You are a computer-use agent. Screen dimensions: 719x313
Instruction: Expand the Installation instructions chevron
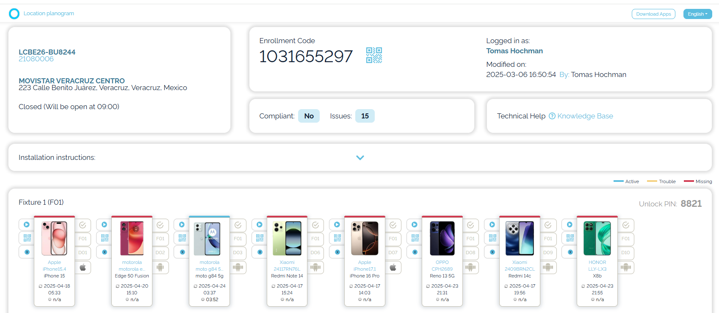tap(360, 158)
